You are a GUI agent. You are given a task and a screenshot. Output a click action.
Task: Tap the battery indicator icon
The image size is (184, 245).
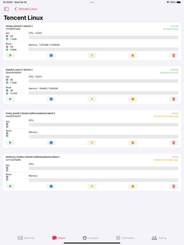point(179,2)
